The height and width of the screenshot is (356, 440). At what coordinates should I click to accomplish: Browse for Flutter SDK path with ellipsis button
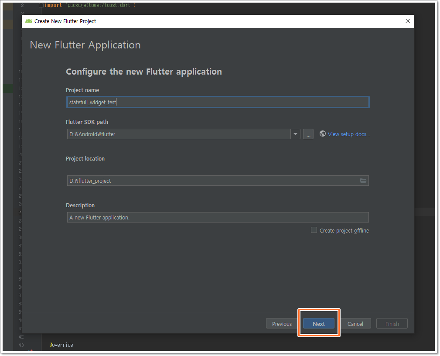pos(308,134)
